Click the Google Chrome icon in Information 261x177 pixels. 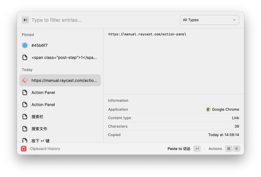(208, 109)
